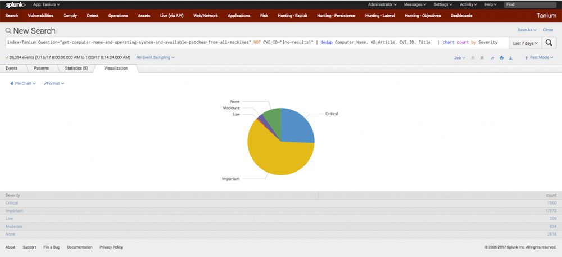Open App: Tanium dropdown
This screenshot has height=257, width=562.
46,4
